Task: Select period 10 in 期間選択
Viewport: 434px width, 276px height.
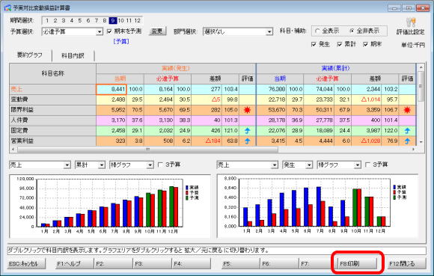Action: [120, 20]
